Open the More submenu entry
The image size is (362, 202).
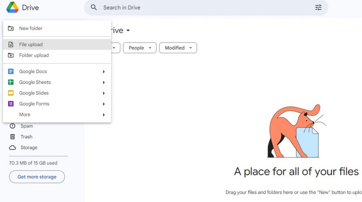click(x=57, y=115)
